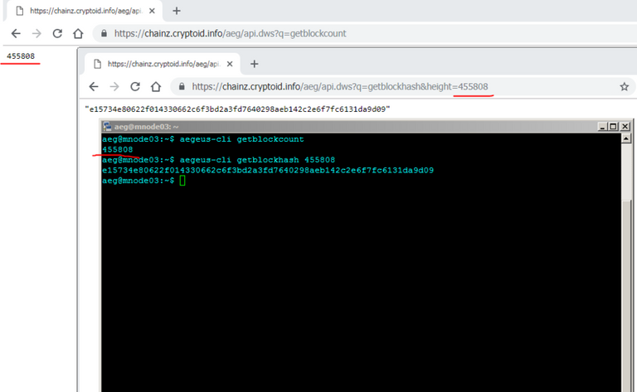Click the 455808 output in terminal
The height and width of the screenshot is (392, 637).
point(118,149)
